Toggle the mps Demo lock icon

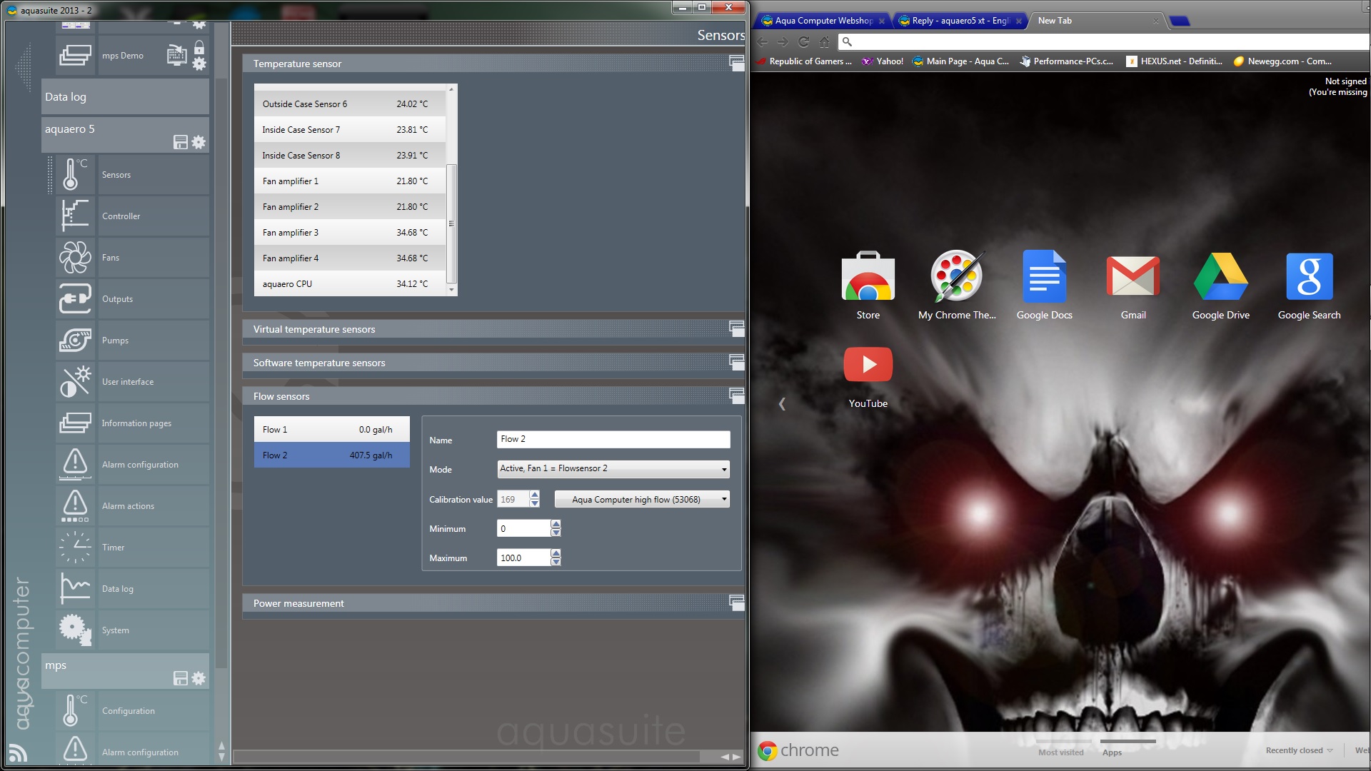pos(199,48)
